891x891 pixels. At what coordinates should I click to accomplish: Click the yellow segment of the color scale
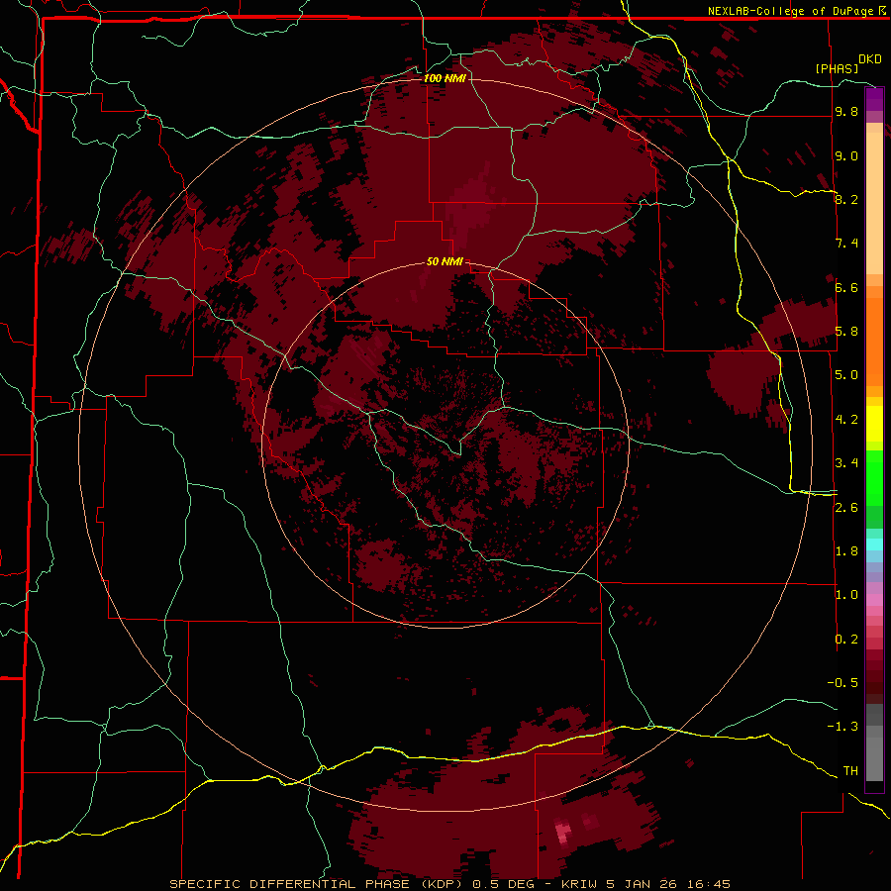click(874, 424)
